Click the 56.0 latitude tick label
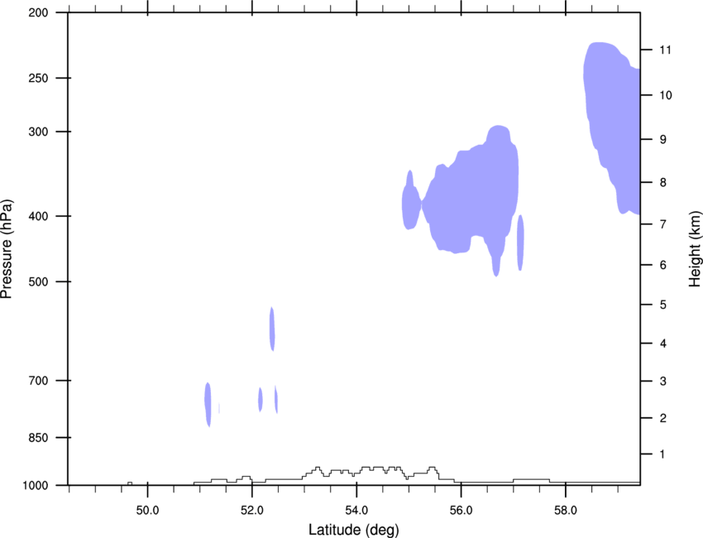The height and width of the screenshot is (538, 703). [461, 511]
